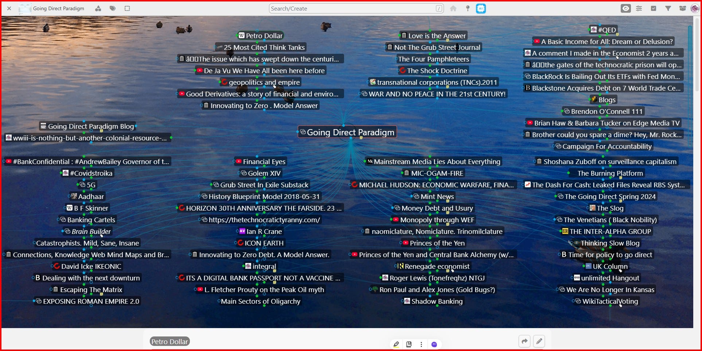Toggle the checkmark icon in top toolbar
702x351 pixels.
[x=654, y=8]
